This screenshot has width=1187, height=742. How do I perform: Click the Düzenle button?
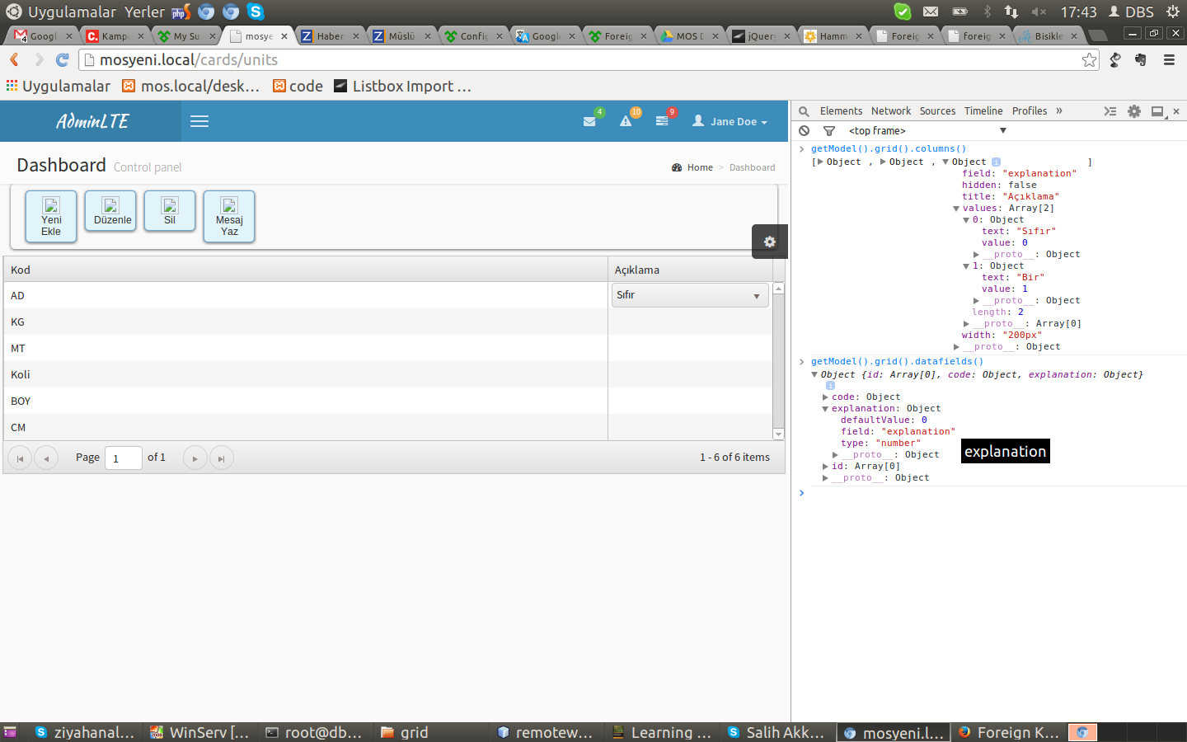pos(110,211)
